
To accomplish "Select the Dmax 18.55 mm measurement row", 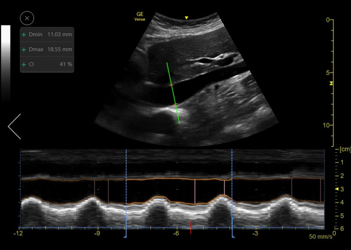I will tap(47, 49).
